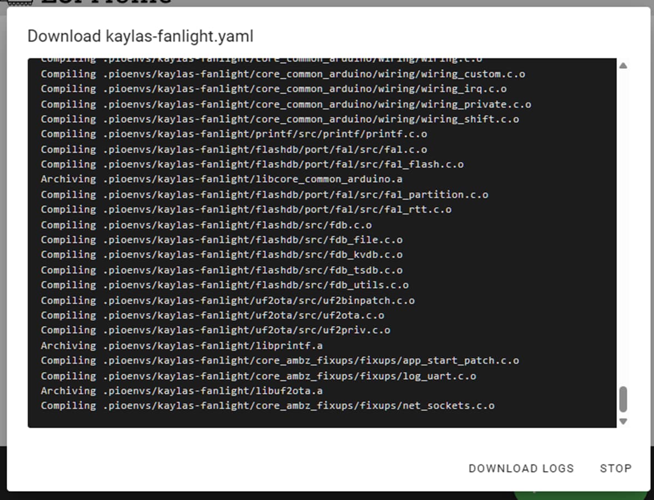This screenshot has width=654, height=500.
Task: Select the net_sockets.c.o compiling log line
Action: point(268,406)
